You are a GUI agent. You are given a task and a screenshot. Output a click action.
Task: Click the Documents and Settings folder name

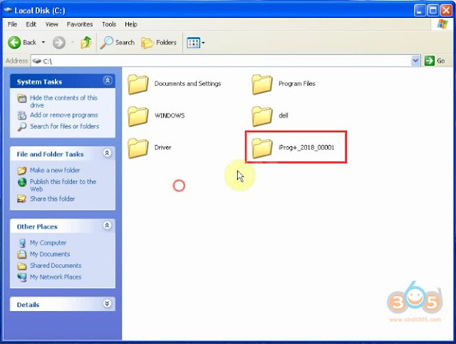(x=187, y=84)
